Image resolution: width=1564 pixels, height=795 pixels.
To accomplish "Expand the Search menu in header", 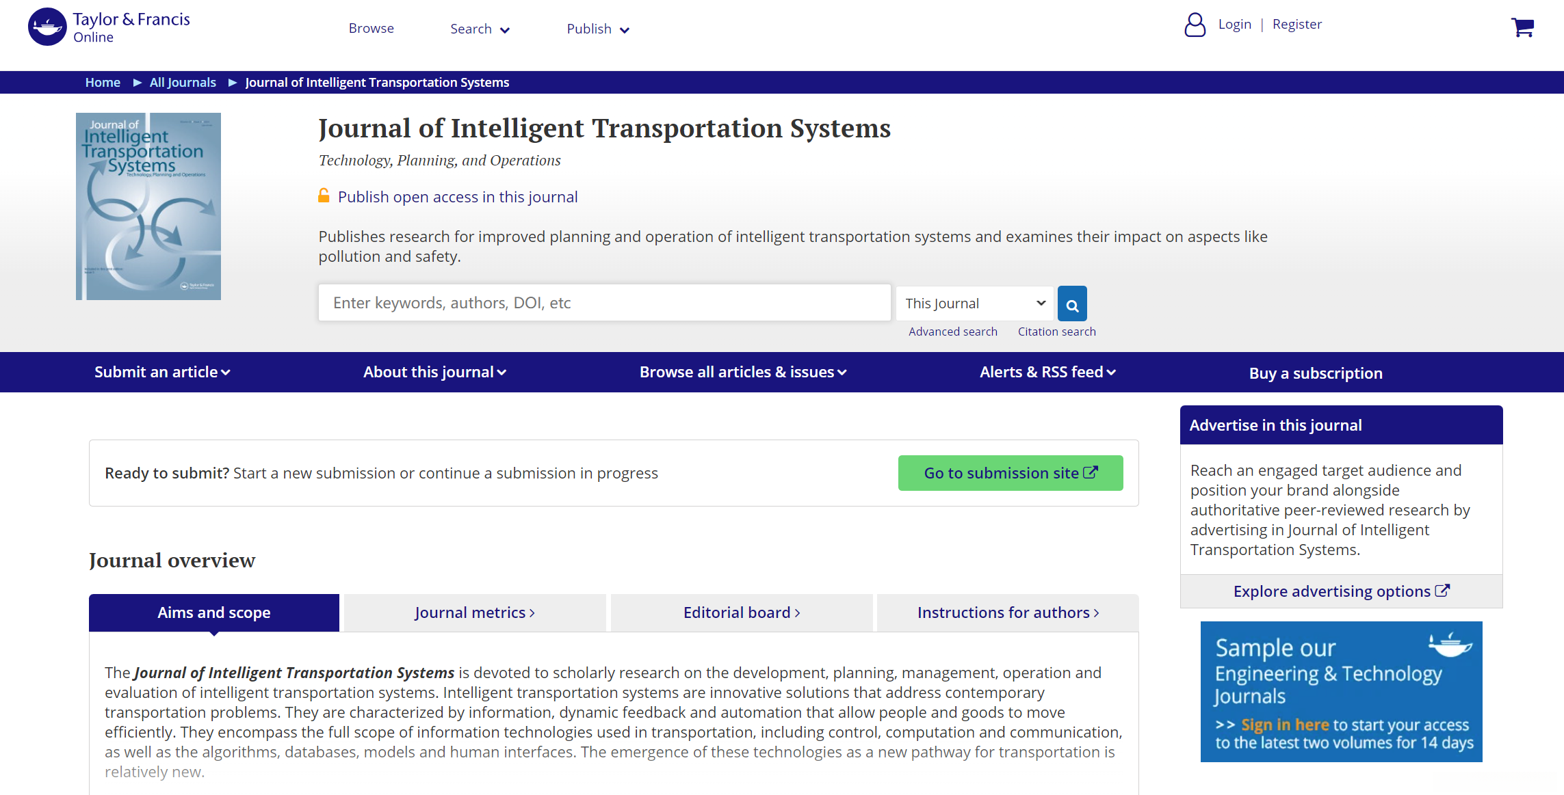I will [x=480, y=29].
